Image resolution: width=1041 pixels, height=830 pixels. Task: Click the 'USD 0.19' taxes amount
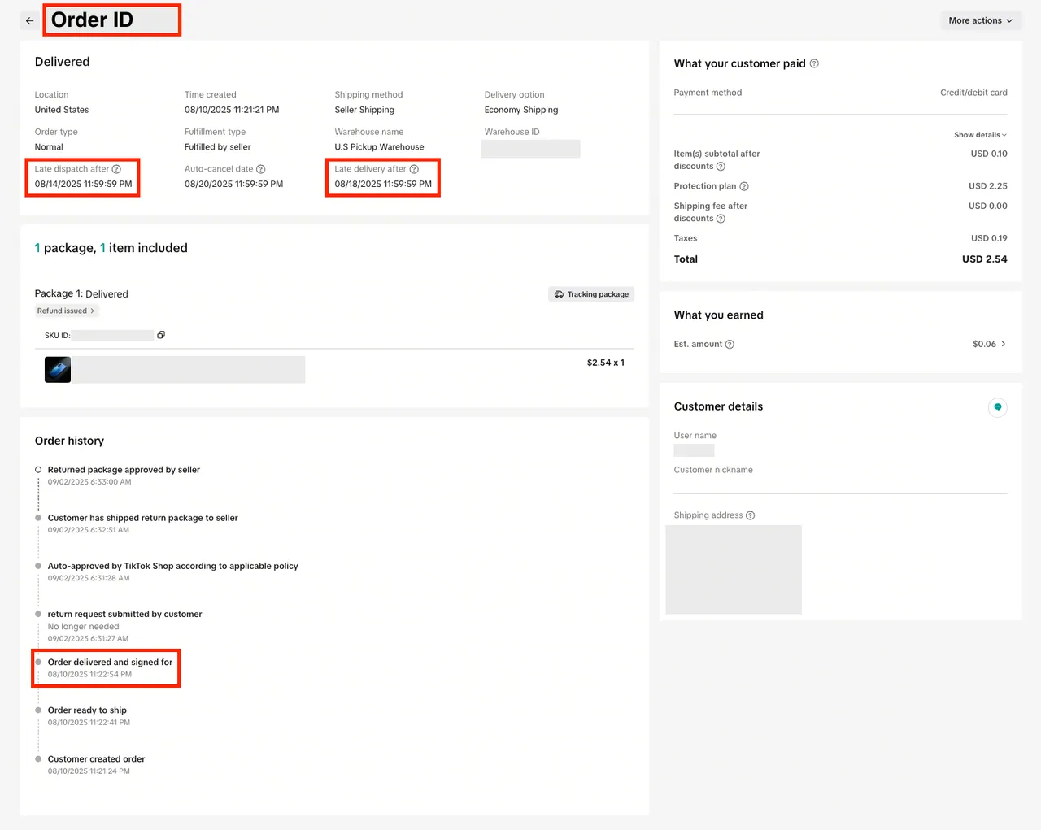click(989, 238)
